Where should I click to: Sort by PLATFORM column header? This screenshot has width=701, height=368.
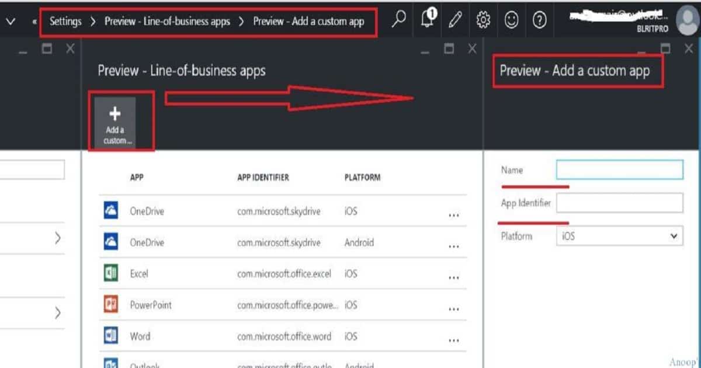(363, 178)
